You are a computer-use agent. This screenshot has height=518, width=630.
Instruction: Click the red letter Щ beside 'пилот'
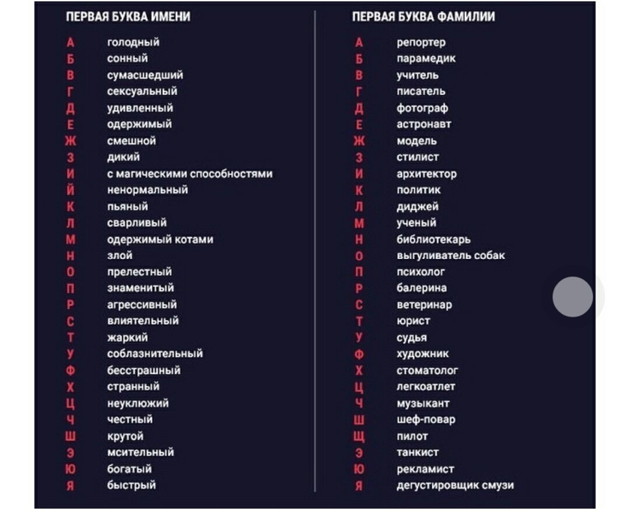359,436
